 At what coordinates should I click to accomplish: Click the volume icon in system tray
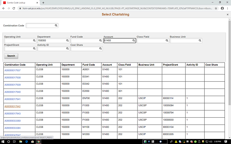tap(211, 141)
